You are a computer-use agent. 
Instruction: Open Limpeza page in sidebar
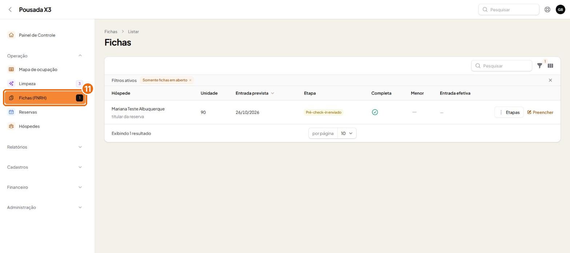(45, 84)
